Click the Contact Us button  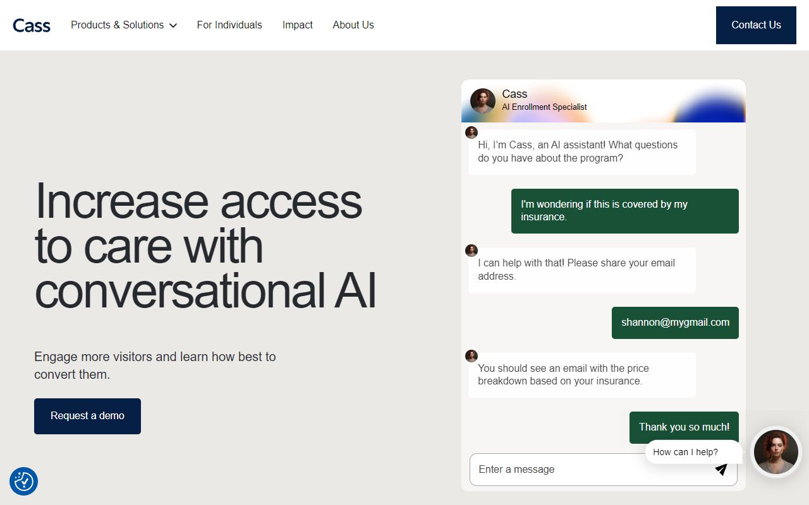click(x=756, y=25)
